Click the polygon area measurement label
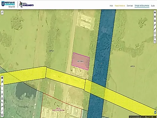 pyautogui.click(x=80, y=61)
